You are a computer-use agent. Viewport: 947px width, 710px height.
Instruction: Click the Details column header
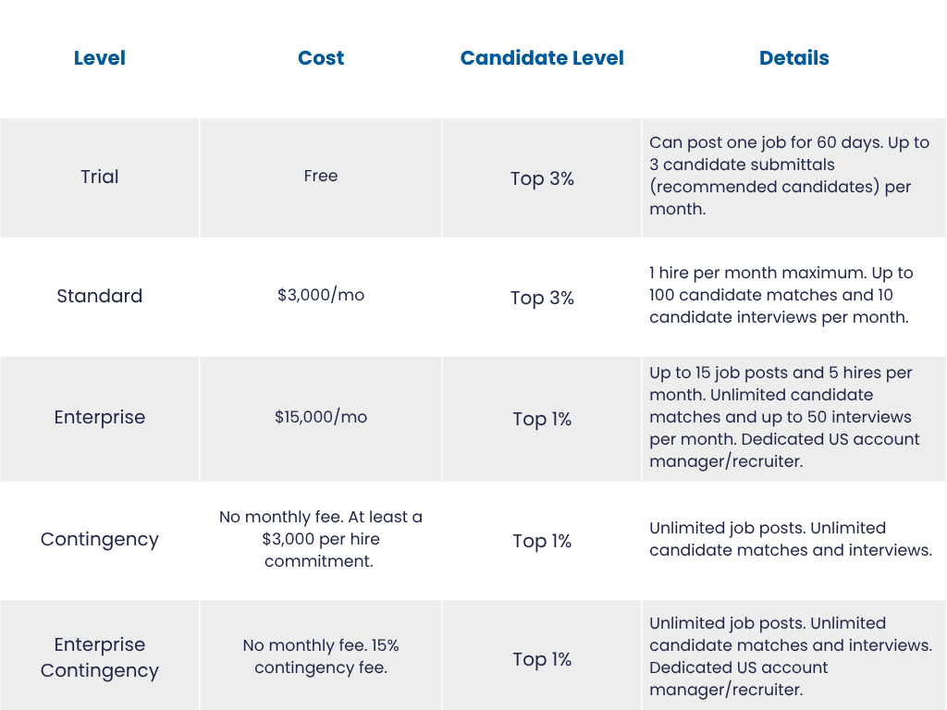(x=793, y=58)
